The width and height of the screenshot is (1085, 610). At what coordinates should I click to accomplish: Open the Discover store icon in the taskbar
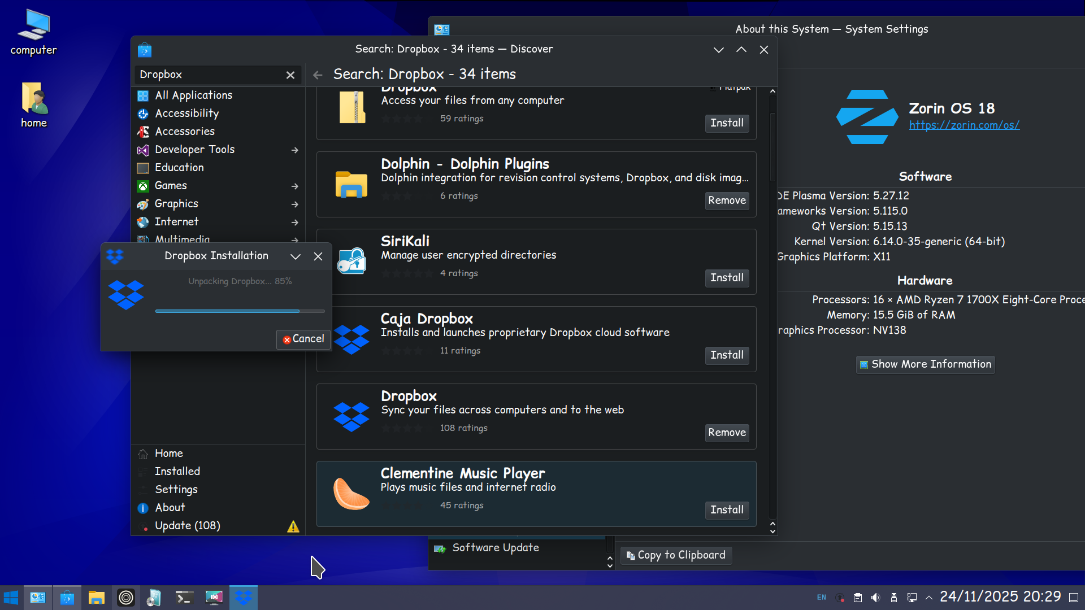coord(67,598)
